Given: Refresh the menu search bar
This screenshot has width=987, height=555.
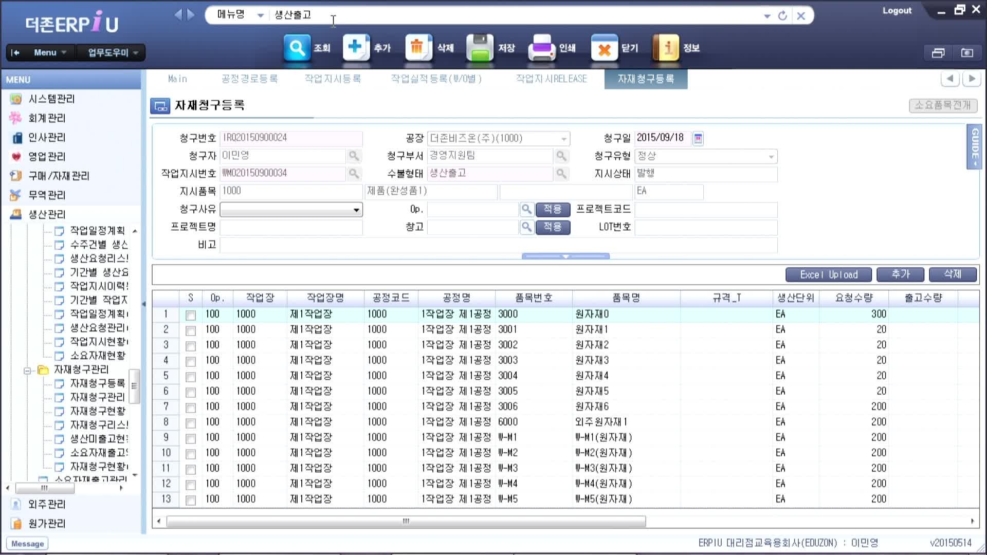Looking at the screenshot, I should (782, 15).
